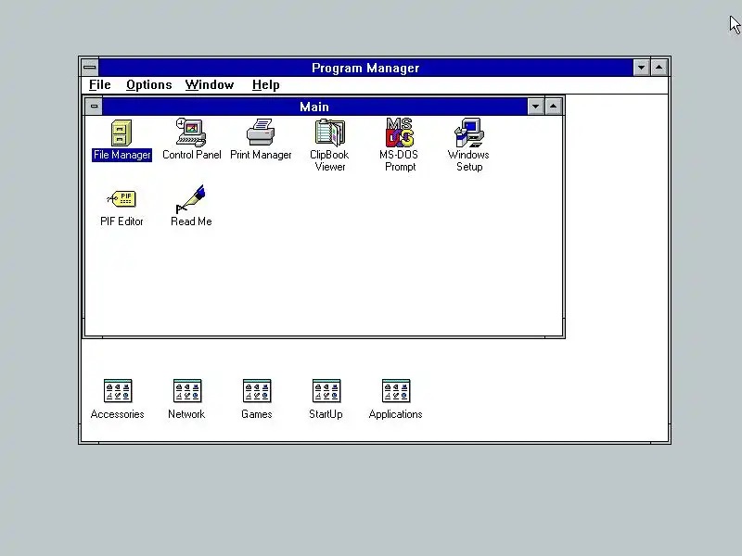Screen dimensions: 742x556
Task: Select the Accessories program group icon
Action: [118, 391]
